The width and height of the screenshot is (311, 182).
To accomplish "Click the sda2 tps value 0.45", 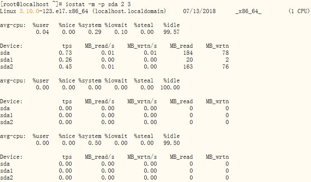I will (x=65, y=67).
